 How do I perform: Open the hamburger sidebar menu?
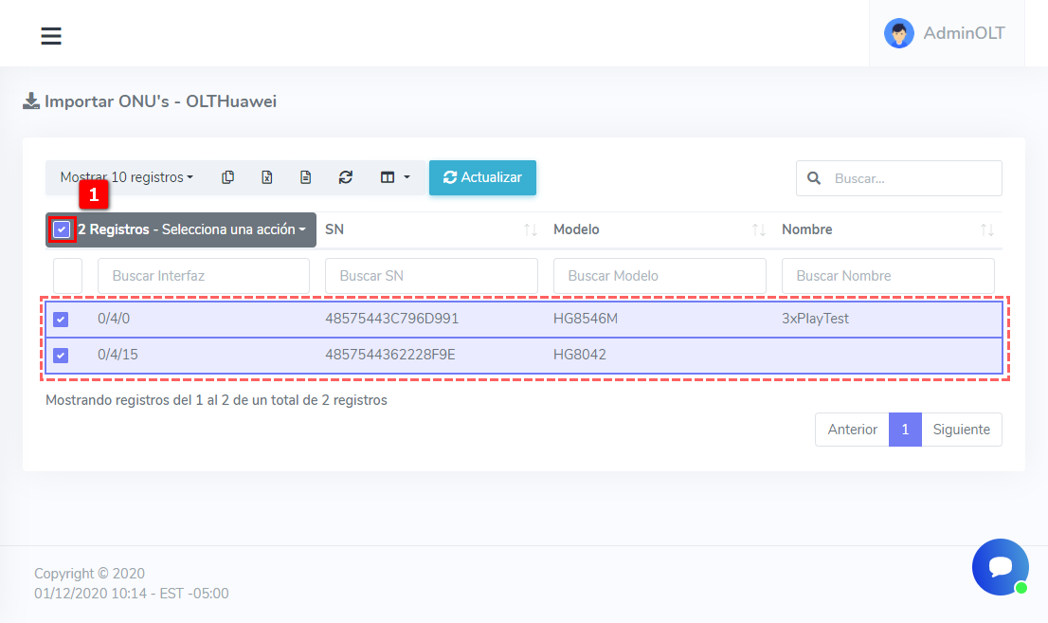click(51, 36)
